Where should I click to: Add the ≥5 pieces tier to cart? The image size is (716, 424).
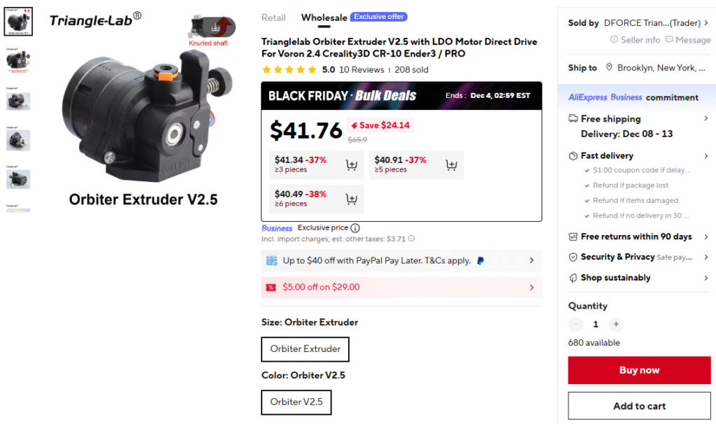tap(452, 165)
